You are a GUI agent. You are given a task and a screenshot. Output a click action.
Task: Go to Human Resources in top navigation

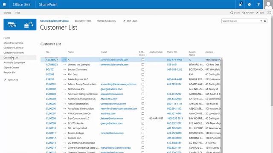[x=106, y=21]
